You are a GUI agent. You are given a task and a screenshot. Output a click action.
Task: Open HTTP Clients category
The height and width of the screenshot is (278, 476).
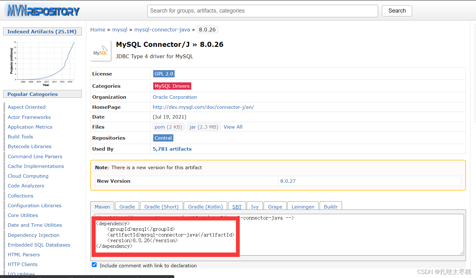click(23, 264)
